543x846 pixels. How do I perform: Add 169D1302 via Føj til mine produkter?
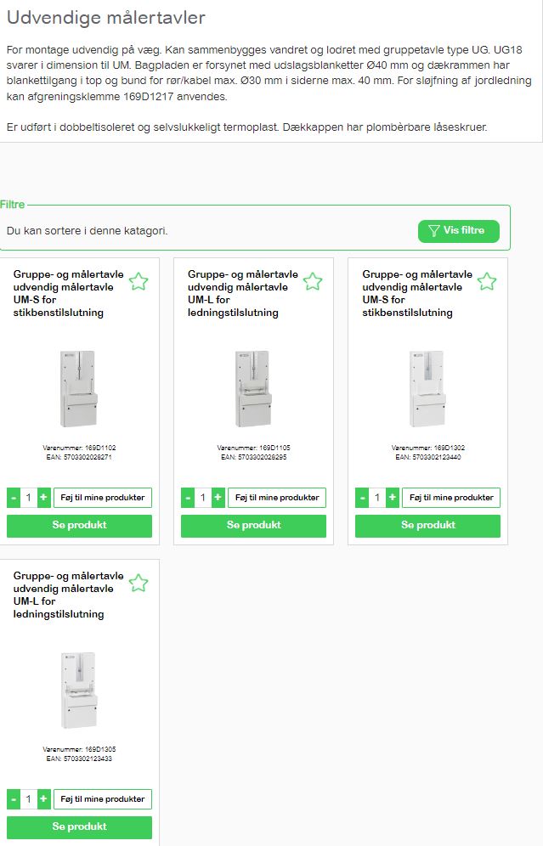click(x=451, y=498)
